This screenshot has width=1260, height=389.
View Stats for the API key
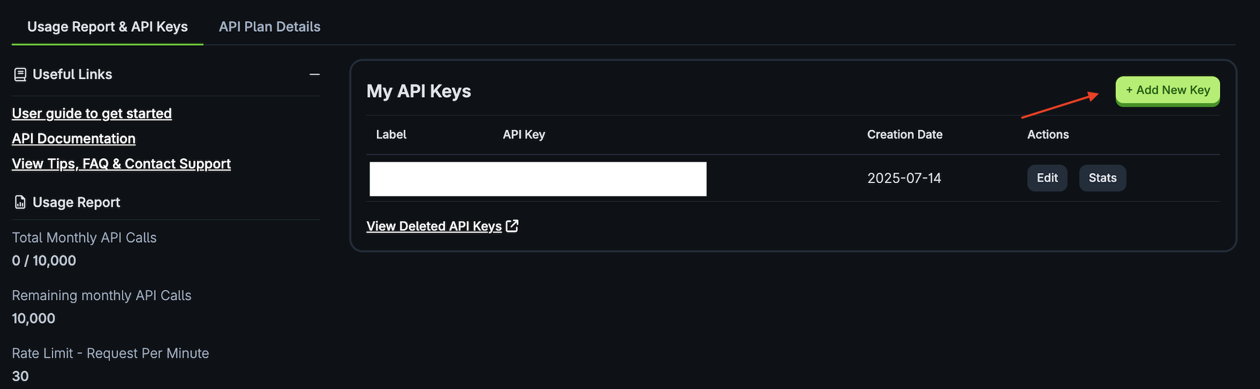click(1102, 178)
